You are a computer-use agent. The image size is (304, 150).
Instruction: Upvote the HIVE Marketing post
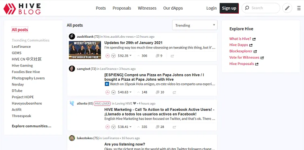[108, 127]
